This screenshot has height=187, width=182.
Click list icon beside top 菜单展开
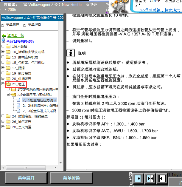[x=2, y=25]
